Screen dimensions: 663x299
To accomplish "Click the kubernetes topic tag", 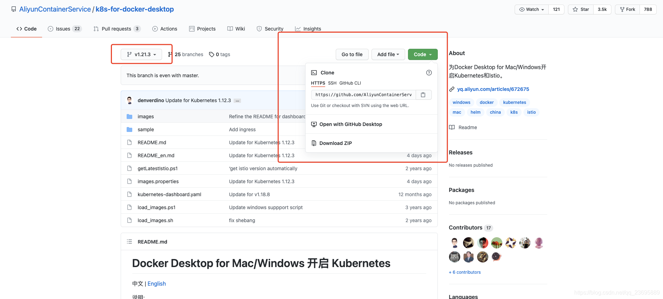I will click(x=514, y=102).
